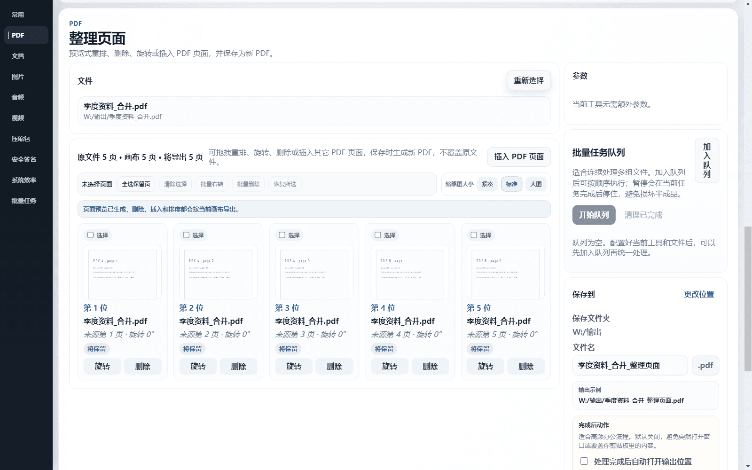Image resolution: width=752 pixels, height=470 pixels.
Task: Click the text 来源第 2 页 · 旋转 0°
Action: [215, 334]
